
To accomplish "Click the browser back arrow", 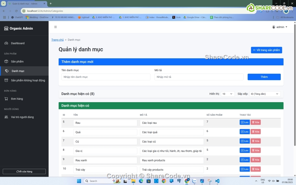I will coord(4,11).
